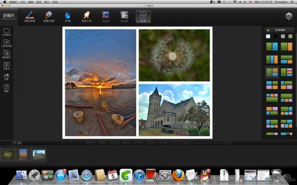Switch to the HDR tool

[x=105, y=17]
